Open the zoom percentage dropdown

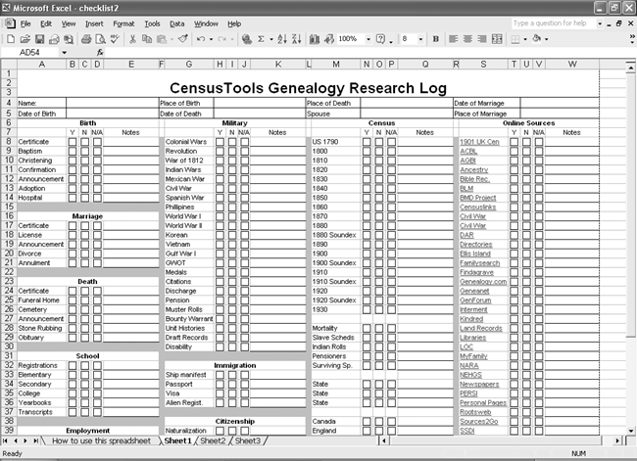pyautogui.click(x=368, y=39)
